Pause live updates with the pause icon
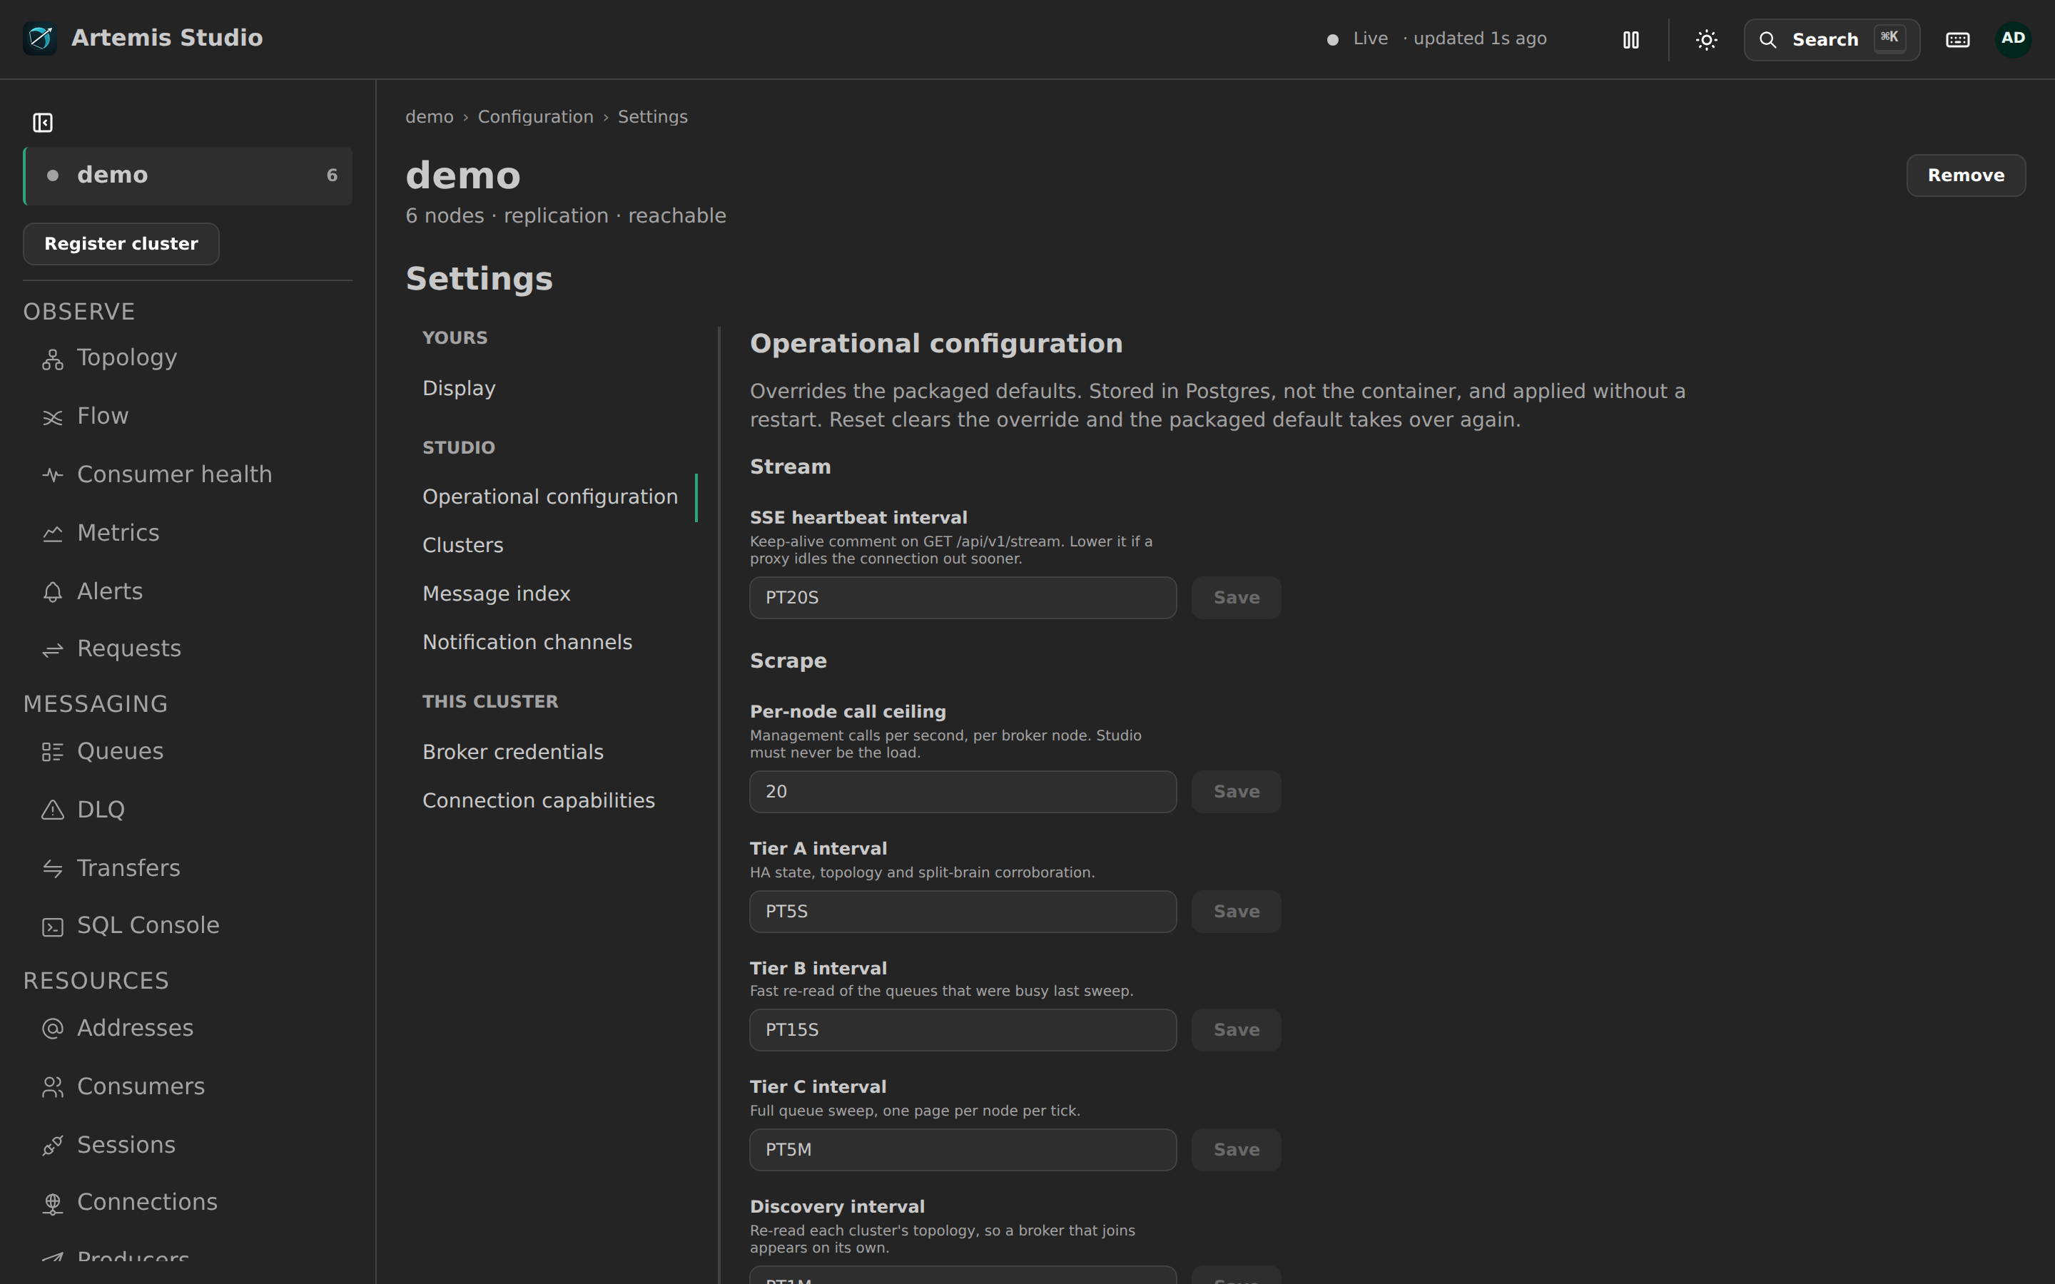This screenshot has height=1284, width=2055. click(x=1630, y=40)
